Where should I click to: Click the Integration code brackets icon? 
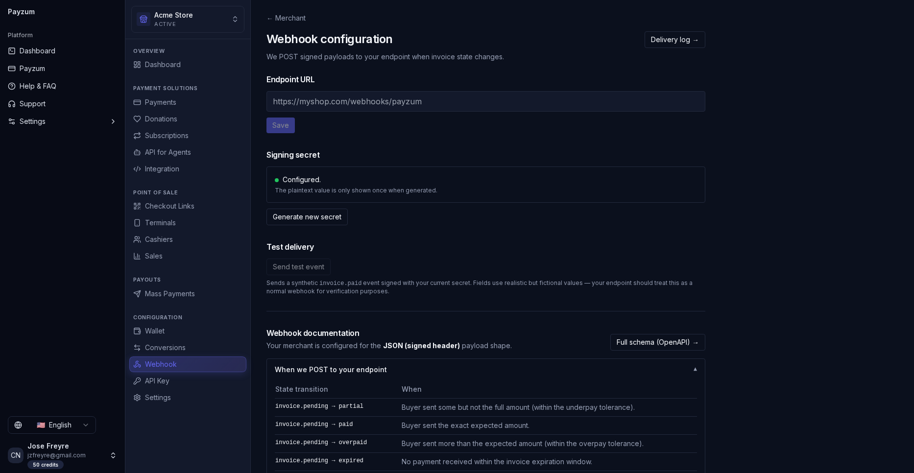tap(137, 169)
